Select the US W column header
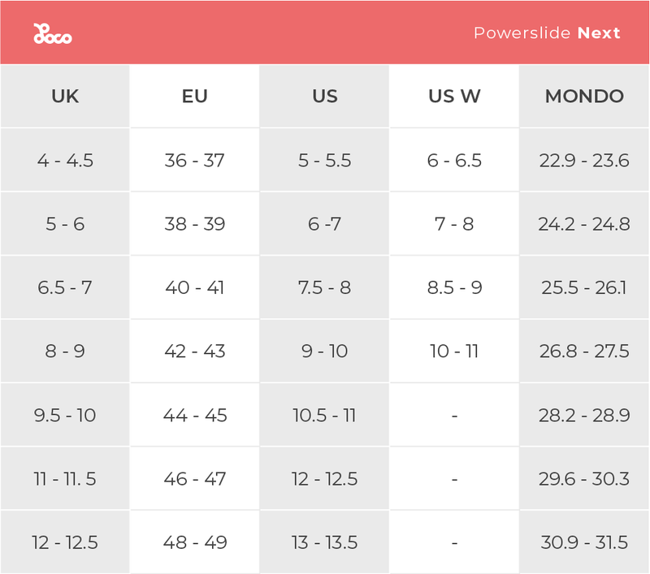This screenshot has width=650, height=574. click(x=454, y=96)
